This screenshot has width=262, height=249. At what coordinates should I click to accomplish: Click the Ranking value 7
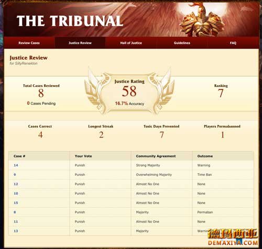[x=221, y=93]
